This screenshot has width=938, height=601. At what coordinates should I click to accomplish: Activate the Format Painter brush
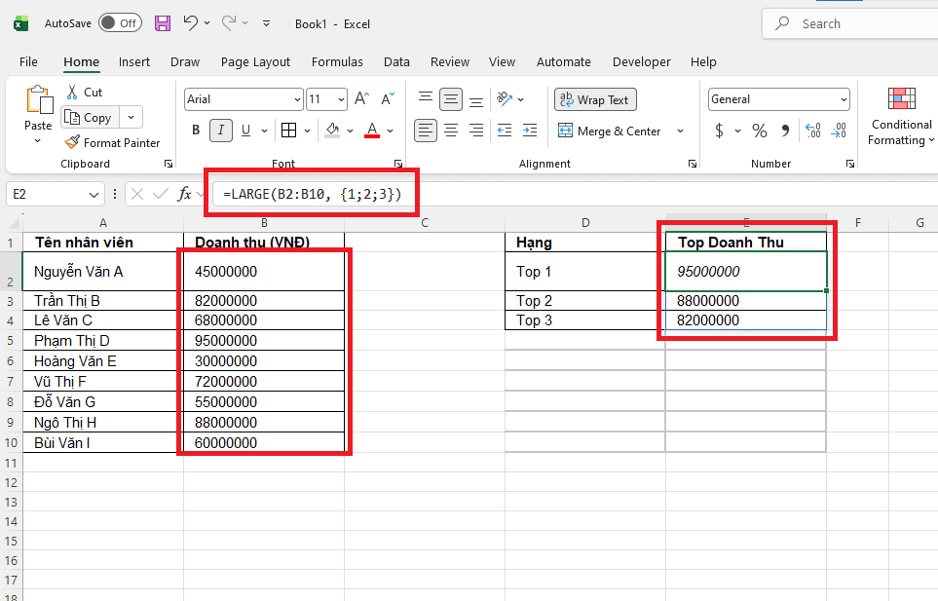click(x=112, y=142)
